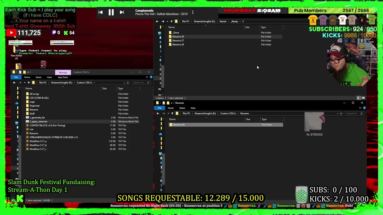Sort by Type column in Custom CDLCs window
This screenshot has width=383, height=215.
point(121,88)
